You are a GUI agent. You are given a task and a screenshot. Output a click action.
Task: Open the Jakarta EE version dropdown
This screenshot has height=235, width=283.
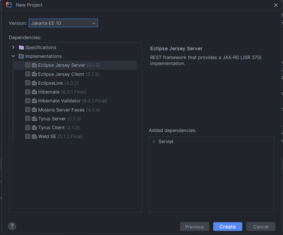pos(63,23)
